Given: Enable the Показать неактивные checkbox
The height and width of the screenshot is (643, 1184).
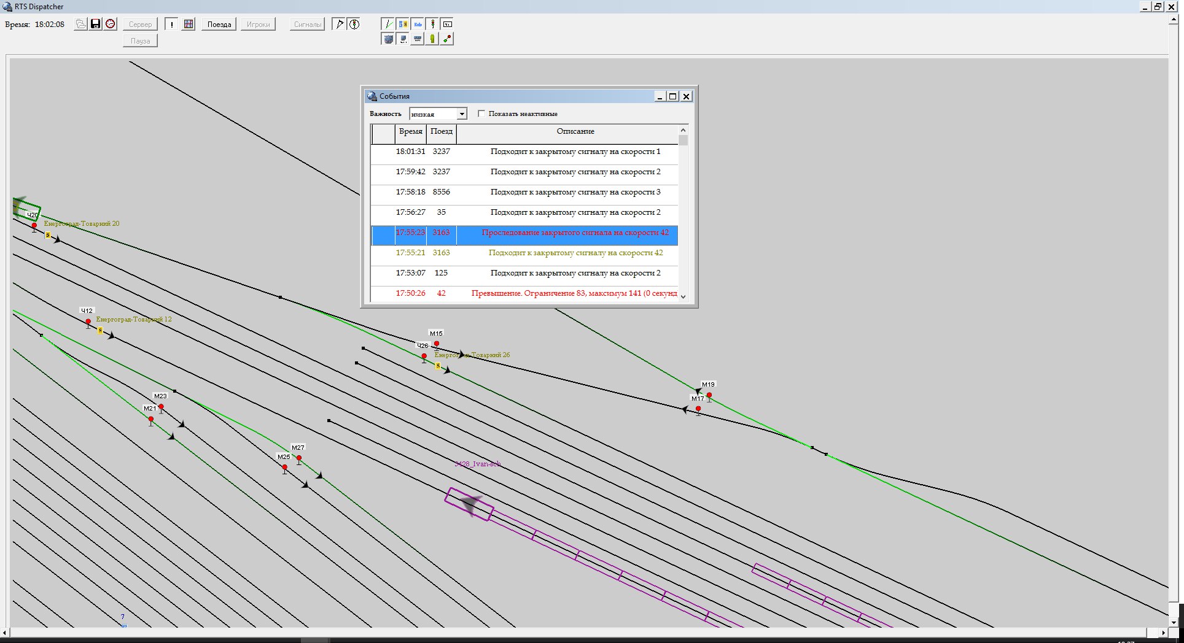Looking at the screenshot, I should (481, 114).
